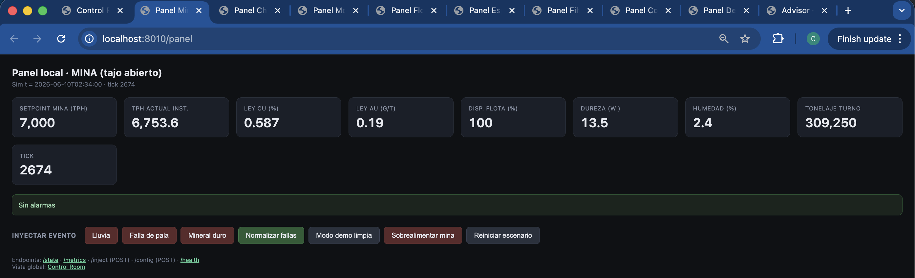Close the Panel Fil tab

(x=590, y=10)
